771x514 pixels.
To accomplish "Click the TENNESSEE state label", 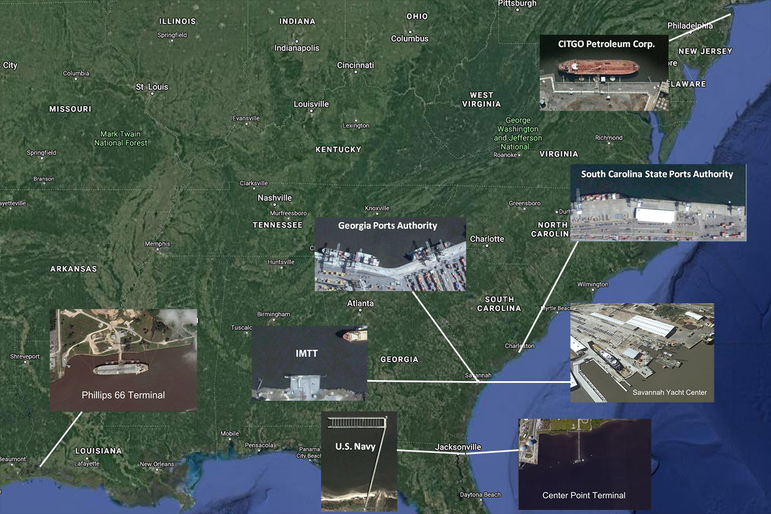I will [x=278, y=225].
